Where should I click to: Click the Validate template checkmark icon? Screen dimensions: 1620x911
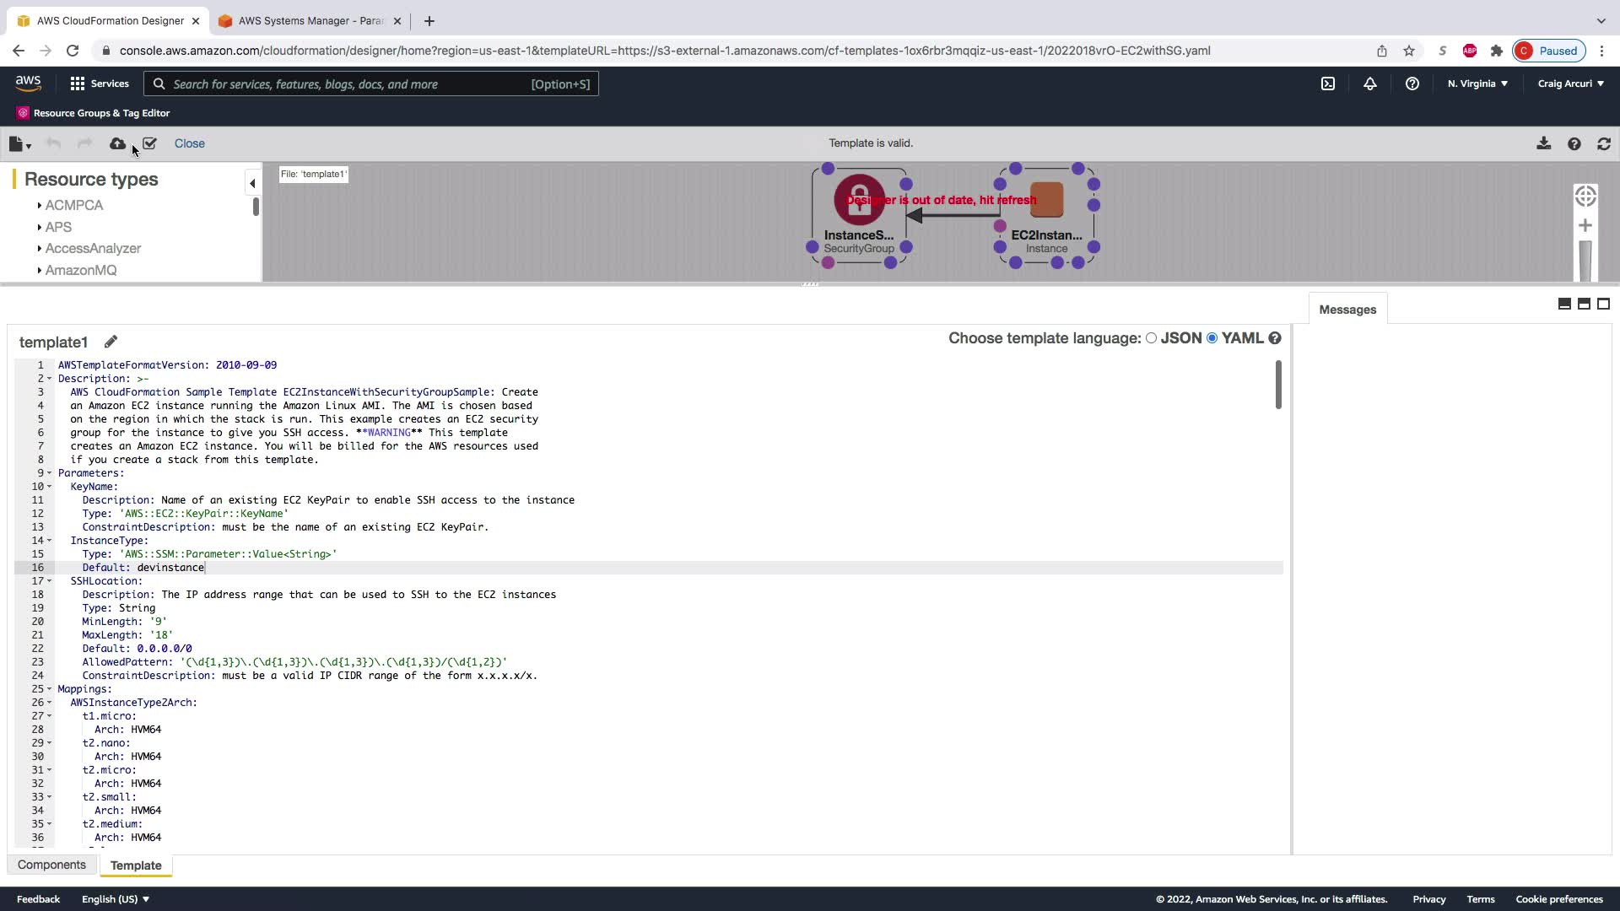(149, 144)
